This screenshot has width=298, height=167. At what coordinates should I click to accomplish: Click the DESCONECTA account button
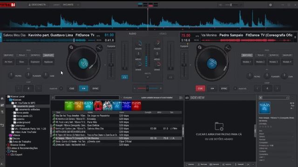click(38, 5)
